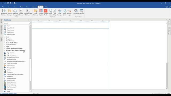Run the Verify Links tool
Screen dimensions: 171x96
tap(65, 12)
